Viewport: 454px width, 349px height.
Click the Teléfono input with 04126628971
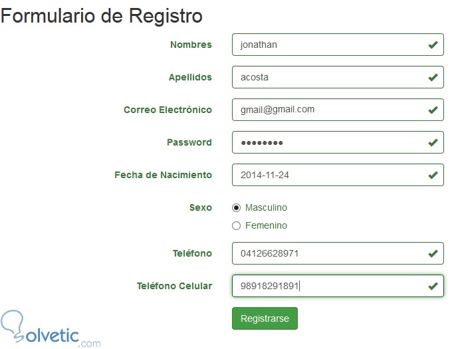click(326, 253)
